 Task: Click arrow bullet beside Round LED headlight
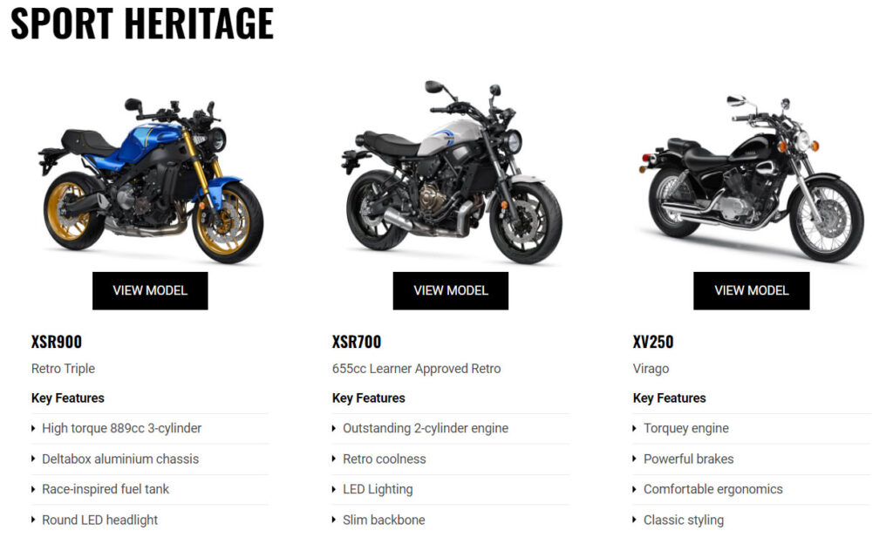point(33,520)
